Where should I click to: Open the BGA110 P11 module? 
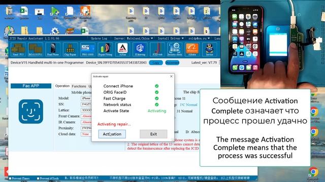coord(36,50)
